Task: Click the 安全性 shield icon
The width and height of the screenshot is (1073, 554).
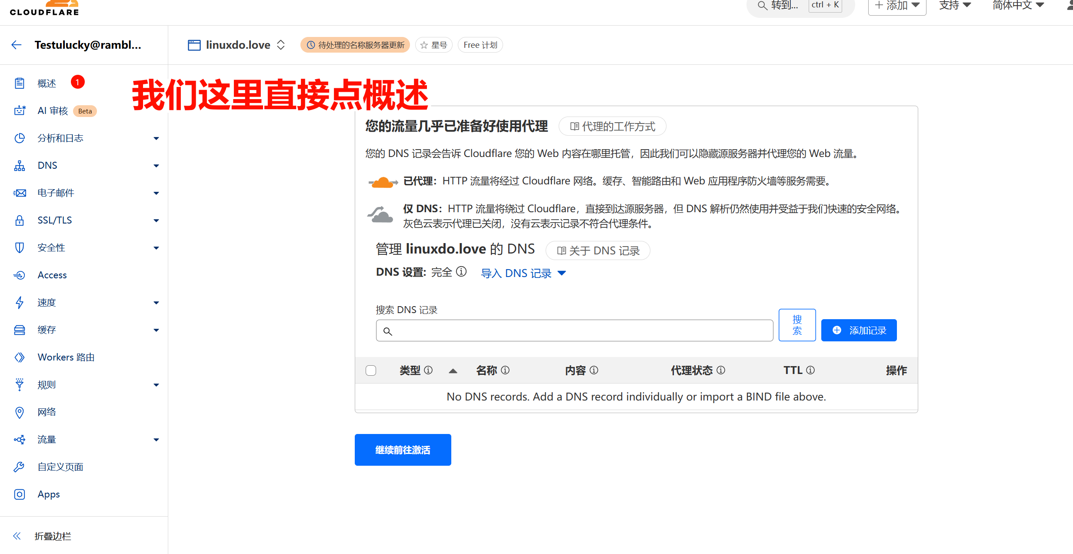Action: coord(20,247)
